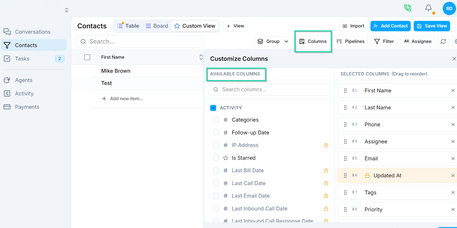
Task: Click the lock icon on Last Email Date
Action: click(x=326, y=196)
